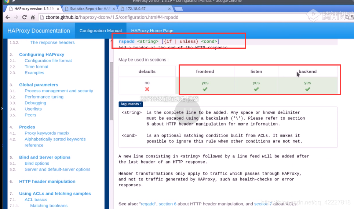354x209 pixels.
Task: Open Performance tuning link
Action: click(x=44, y=97)
